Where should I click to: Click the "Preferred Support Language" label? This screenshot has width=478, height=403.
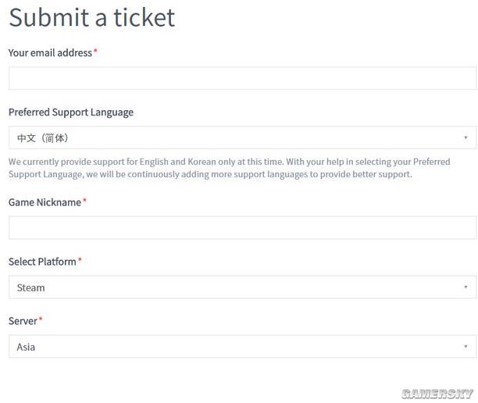(x=70, y=112)
